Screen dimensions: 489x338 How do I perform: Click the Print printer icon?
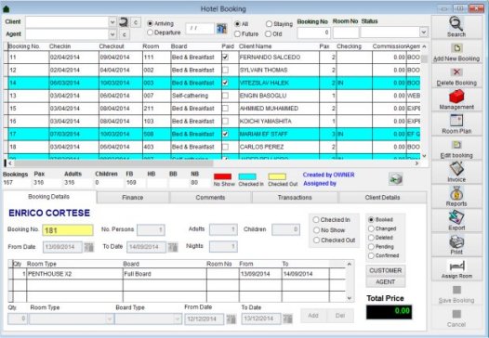coord(456,241)
